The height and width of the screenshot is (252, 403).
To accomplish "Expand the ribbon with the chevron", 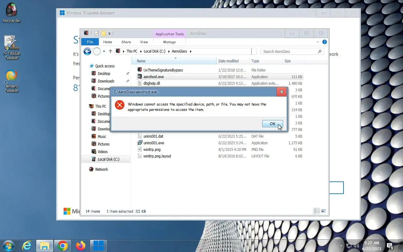I will 318,42.
